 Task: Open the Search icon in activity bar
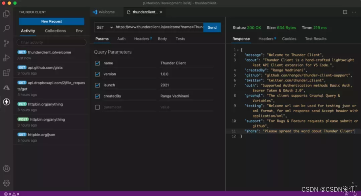(x=6, y=28)
